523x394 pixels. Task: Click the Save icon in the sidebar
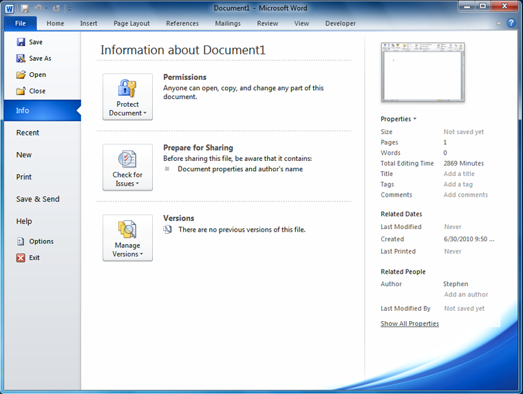click(x=21, y=42)
